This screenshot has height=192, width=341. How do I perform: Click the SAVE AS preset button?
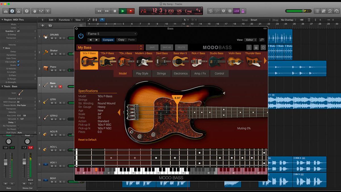click(x=167, y=48)
